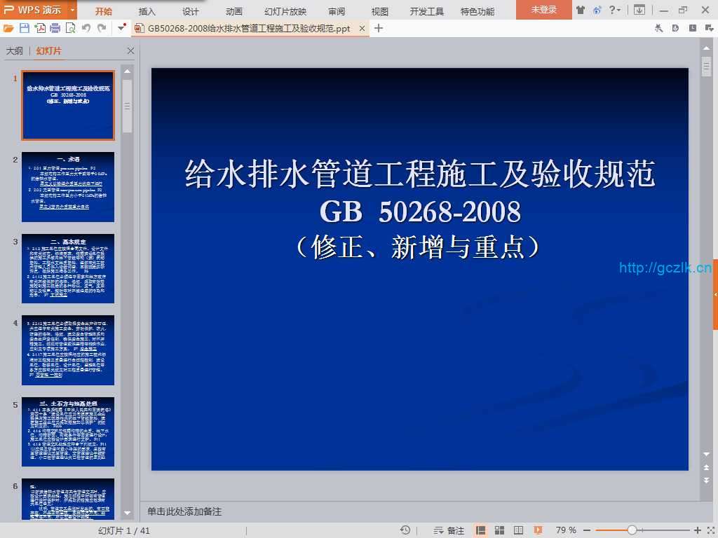Switch to the 大纲 outline tab
Image resolution: width=718 pixels, height=538 pixels.
[x=15, y=51]
